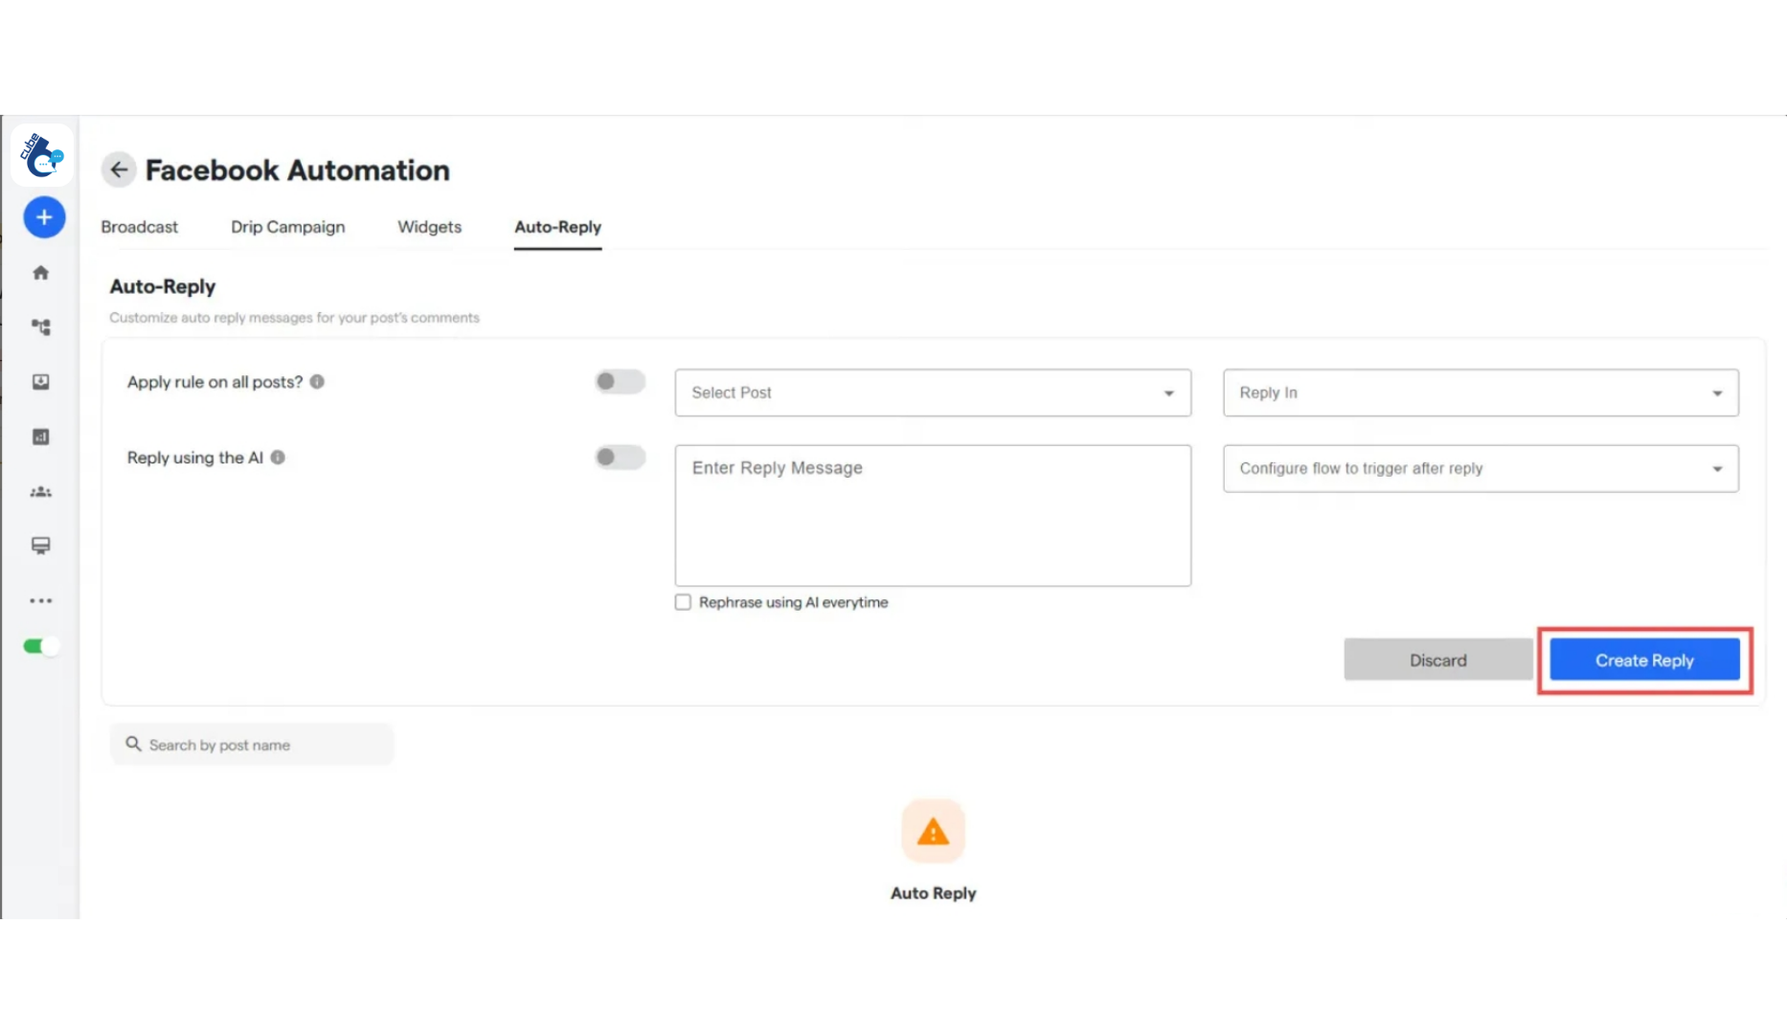This screenshot has height=1034, width=1787.
Task: Open the home dashboard icon
Action: 40,272
